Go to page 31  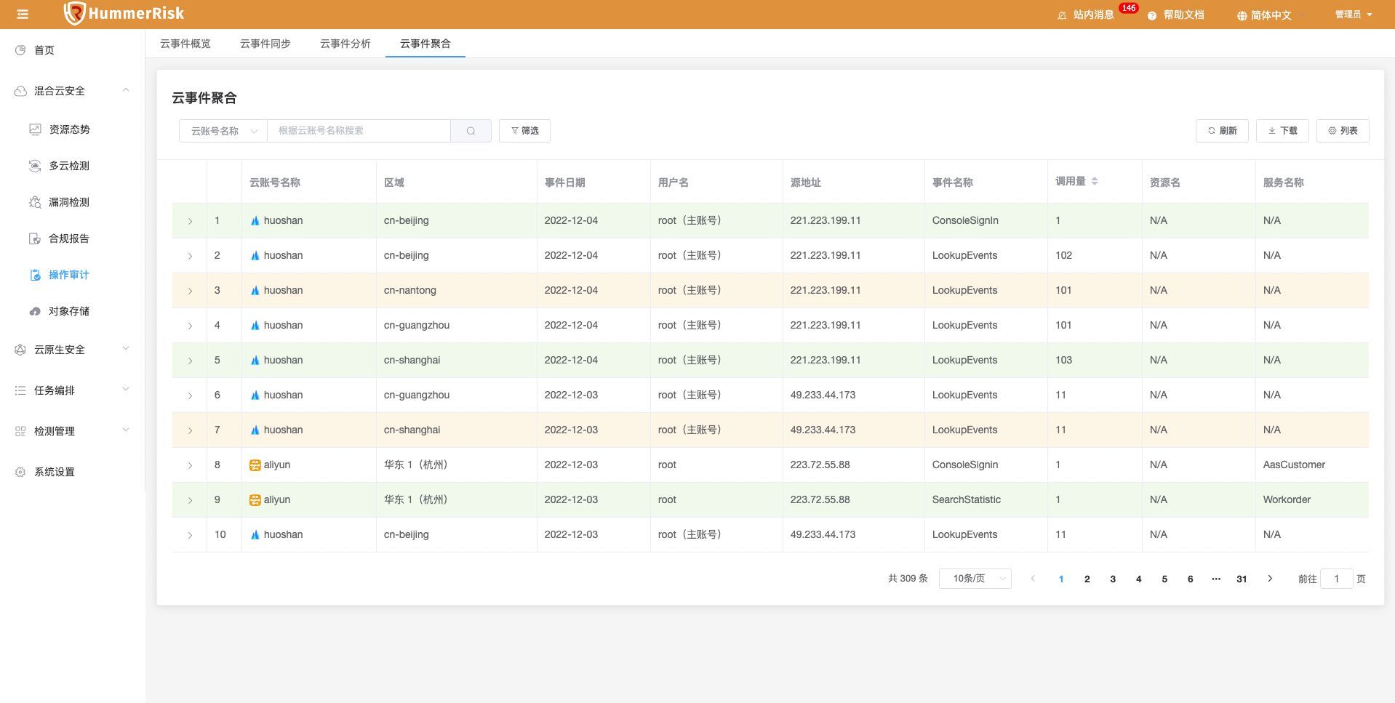tap(1242, 579)
